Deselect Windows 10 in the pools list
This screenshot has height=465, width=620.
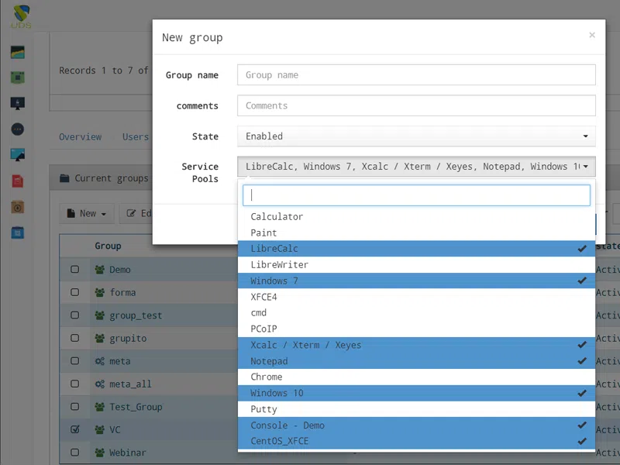[416, 393]
